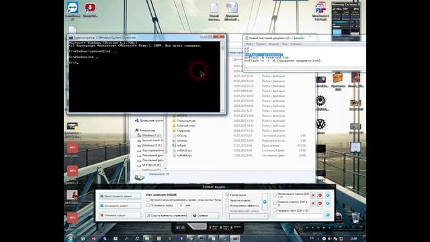Open Notepad Edit menu
This screenshot has width=430, height=242.
click(261, 44)
